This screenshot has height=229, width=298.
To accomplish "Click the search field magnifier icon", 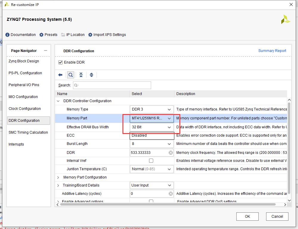I will tap(76, 85).
